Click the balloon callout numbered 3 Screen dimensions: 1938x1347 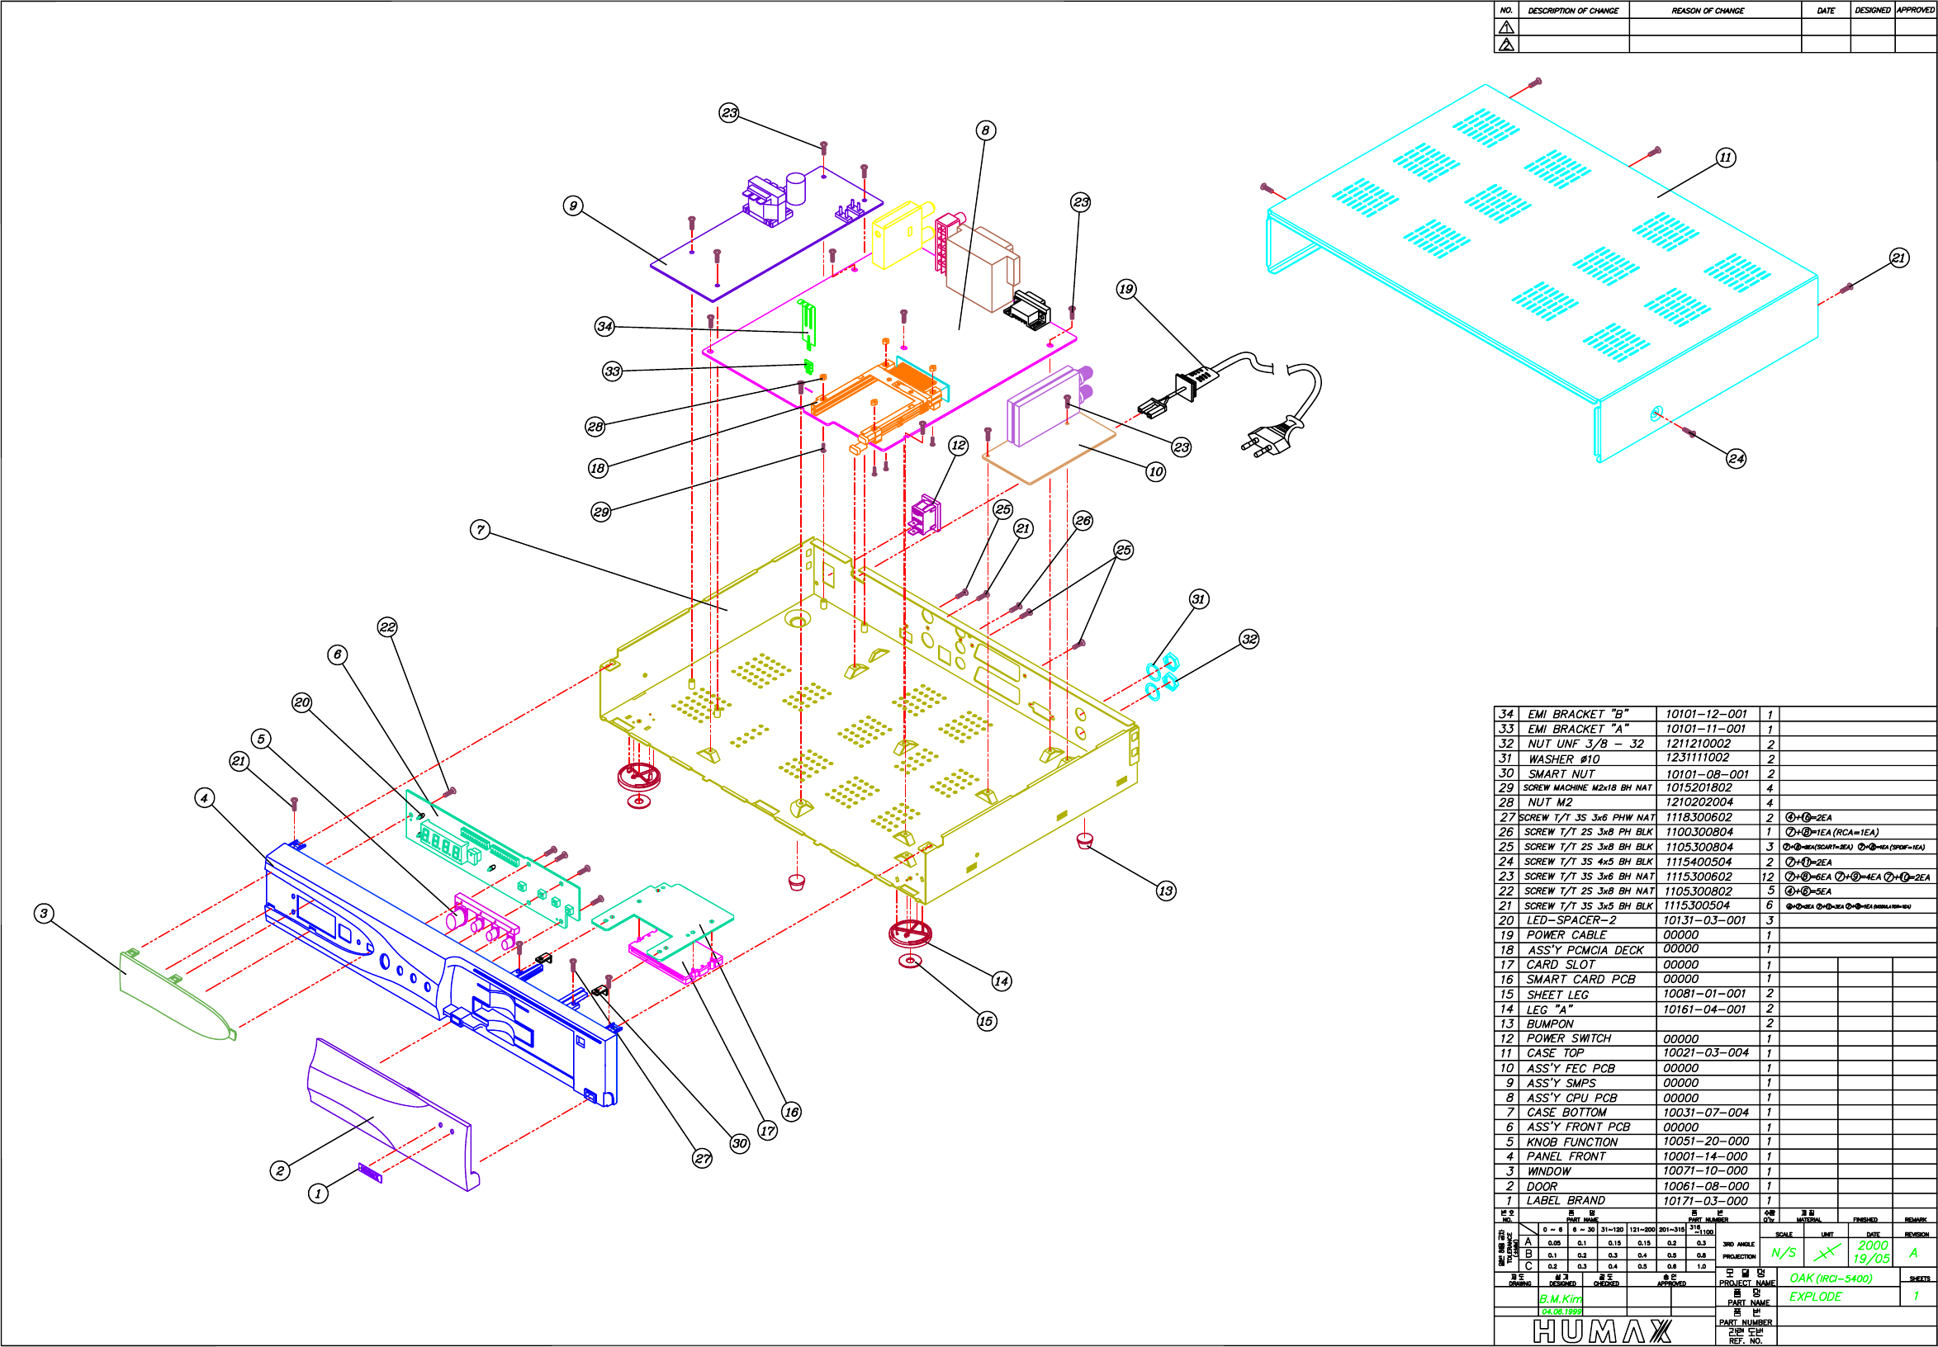click(44, 914)
